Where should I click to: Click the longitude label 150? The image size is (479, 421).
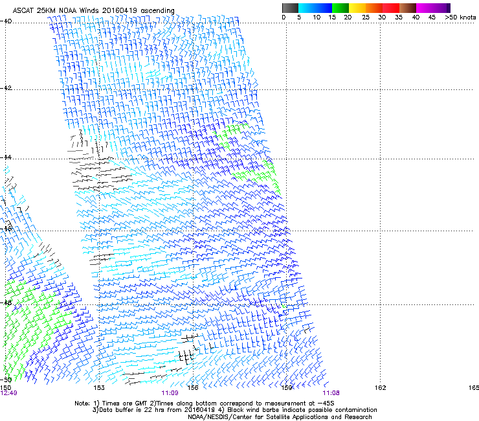[5, 388]
